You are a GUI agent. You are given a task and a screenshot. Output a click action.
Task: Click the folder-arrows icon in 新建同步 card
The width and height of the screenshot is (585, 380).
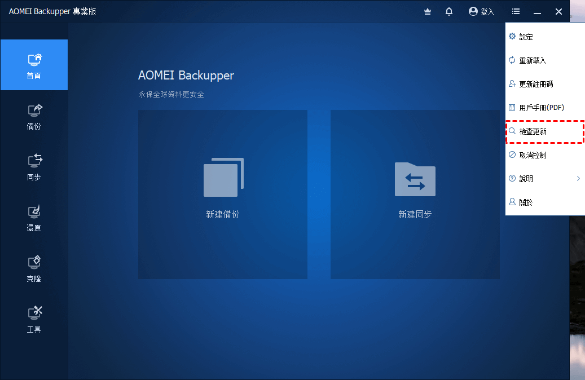click(x=415, y=179)
